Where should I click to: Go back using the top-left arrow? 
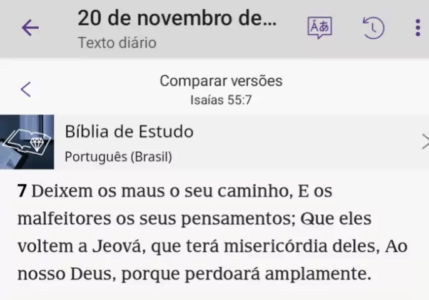[30, 27]
